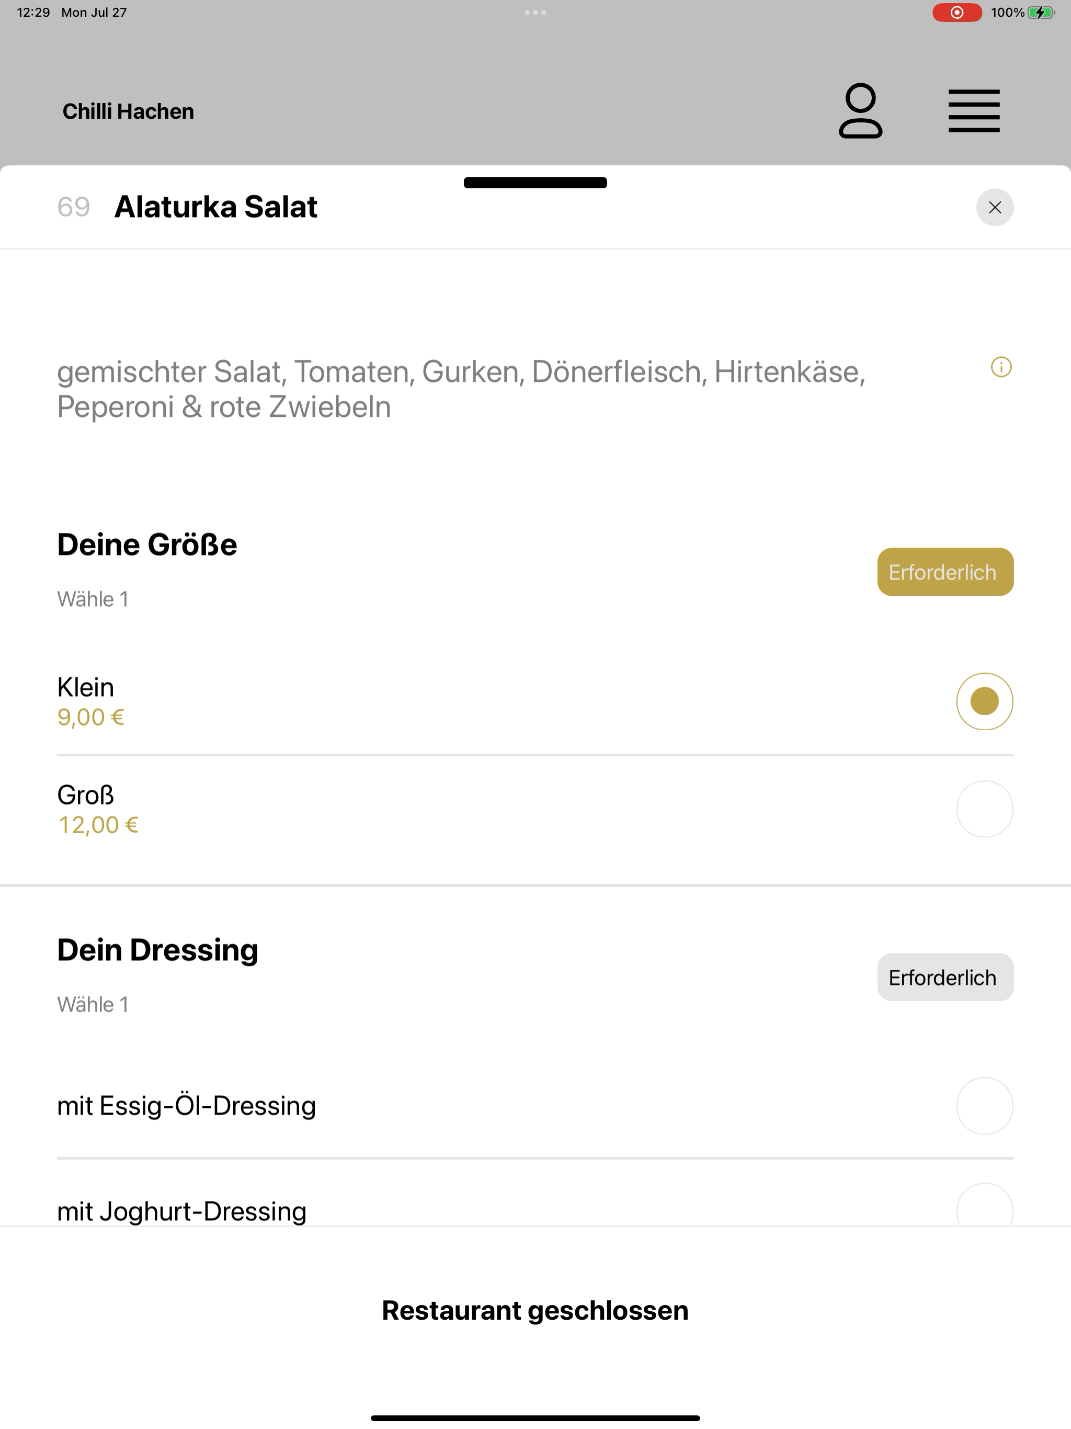Tap the screen recording indicator

coord(956,12)
